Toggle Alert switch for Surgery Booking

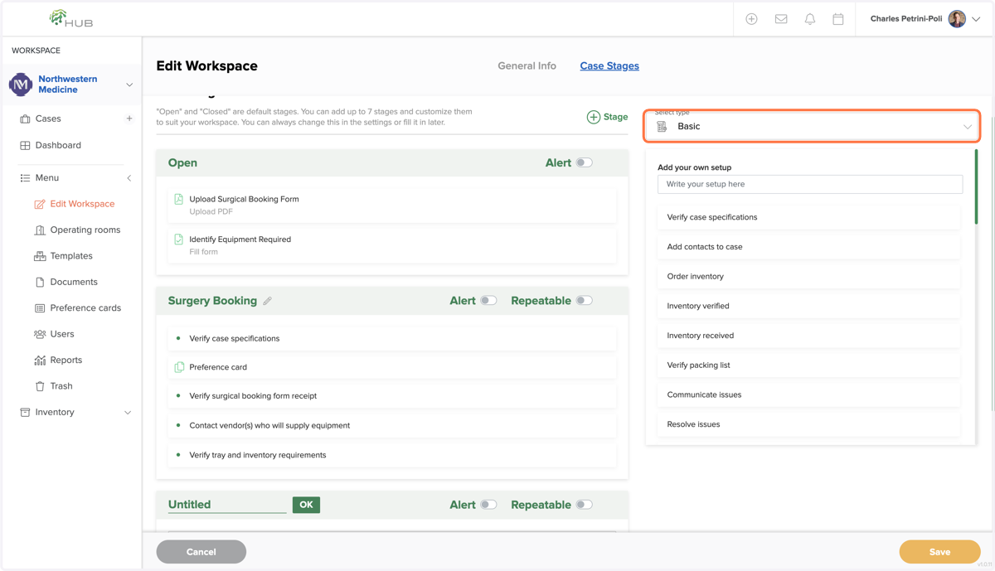pyautogui.click(x=488, y=301)
